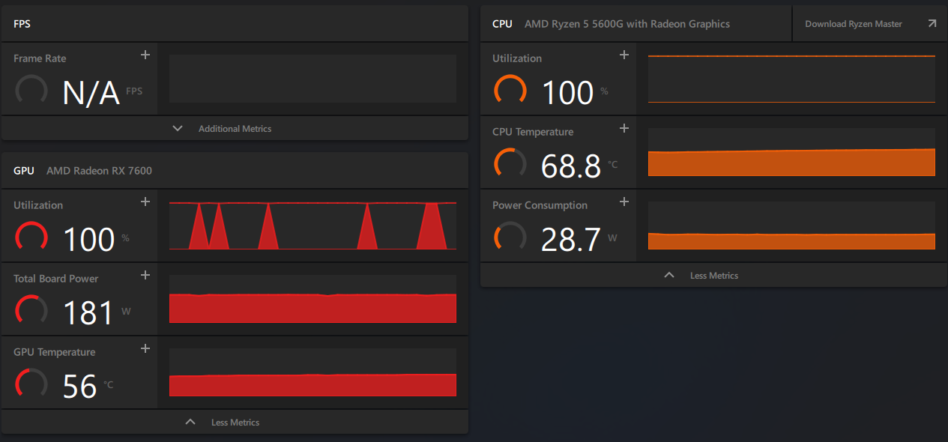Screen dimensions: 948x442
Task: Click the GPU AMD Radeon RX 7600 header
Action: 235,171
